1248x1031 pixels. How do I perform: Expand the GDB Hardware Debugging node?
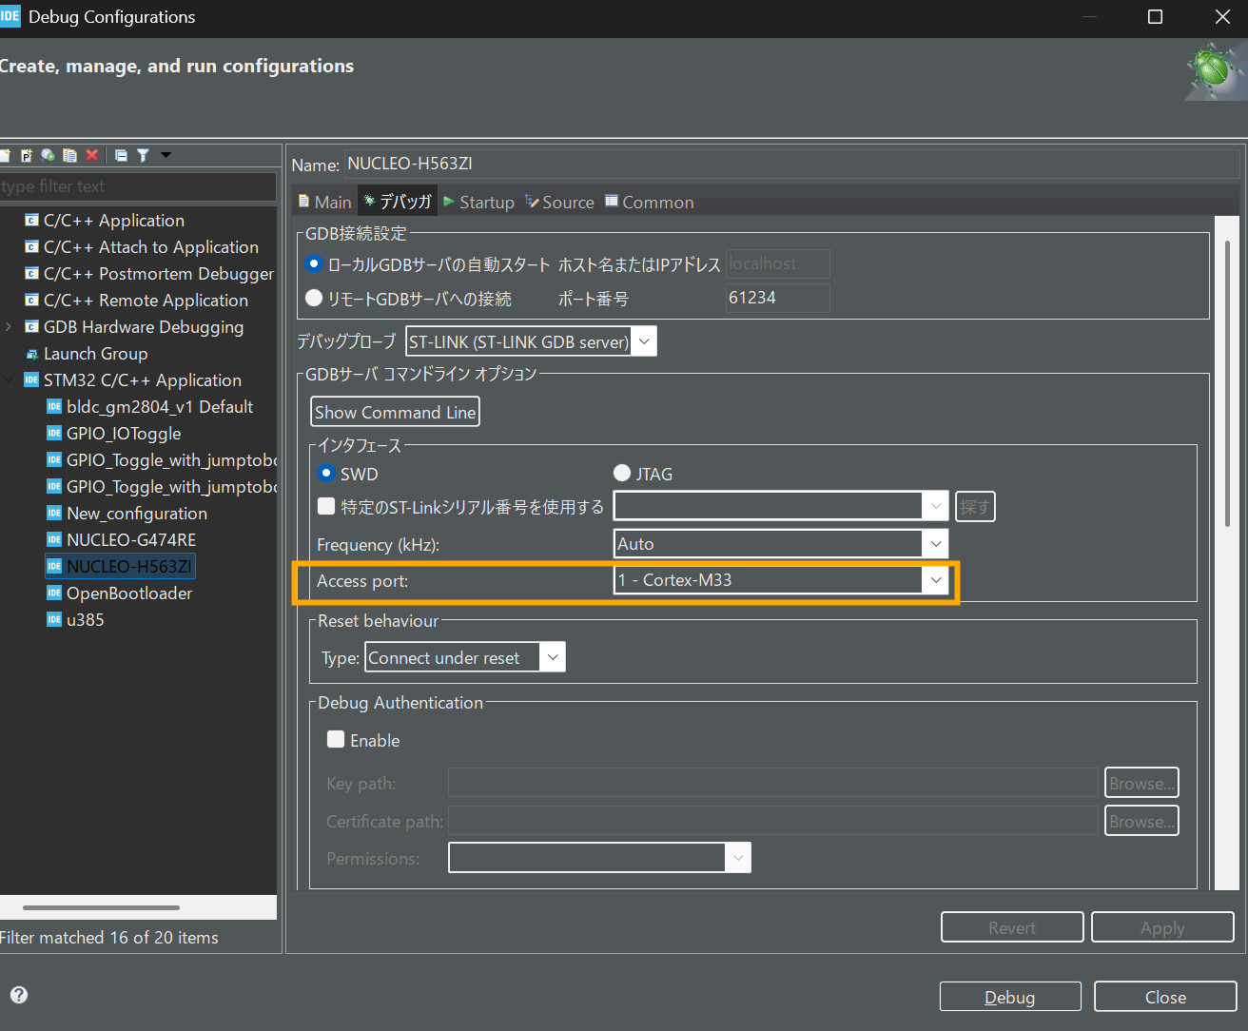coord(10,327)
